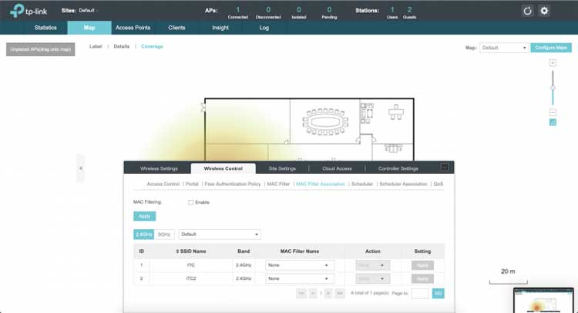Open the Map selection dropdown
Image resolution: width=578 pixels, height=313 pixels.
tap(502, 48)
